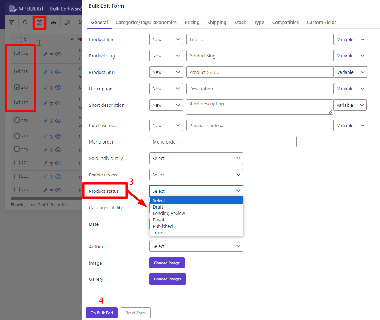Click the Do Bulk Edit button
Image resolution: width=380 pixels, height=320 pixels.
click(101, 312)
